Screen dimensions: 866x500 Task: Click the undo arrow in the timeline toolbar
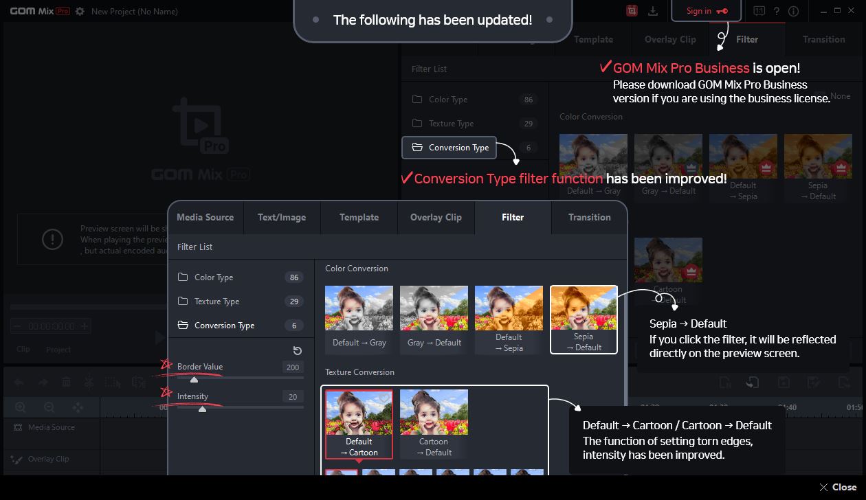coord(19,383)
